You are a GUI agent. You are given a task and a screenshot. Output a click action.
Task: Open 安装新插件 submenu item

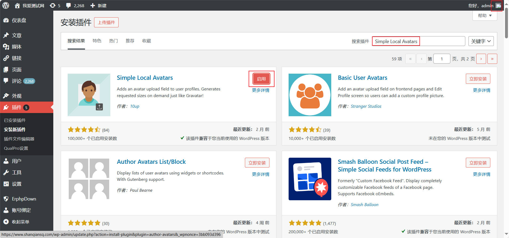(x=15, y=130)
